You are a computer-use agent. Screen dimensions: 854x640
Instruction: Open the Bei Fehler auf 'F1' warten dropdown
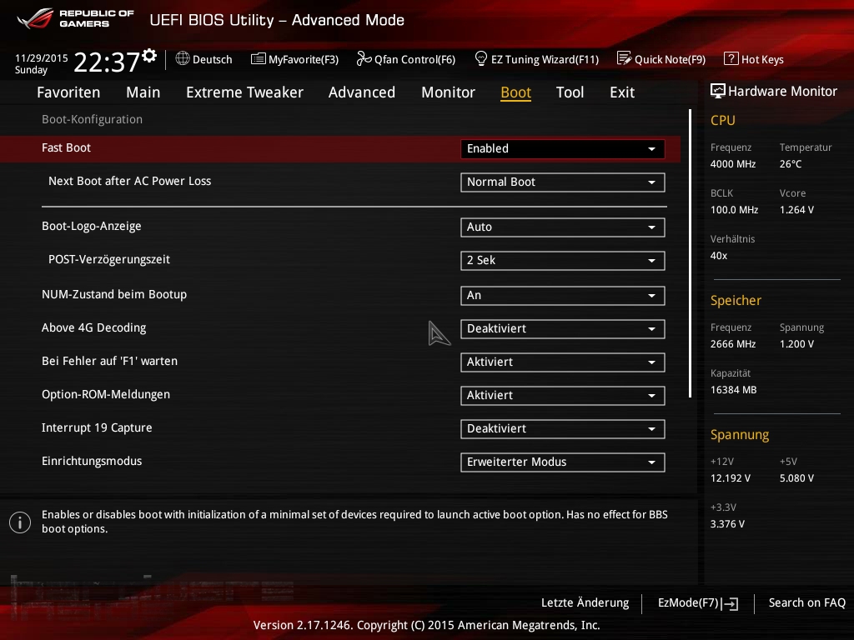[x=563, y=362]
